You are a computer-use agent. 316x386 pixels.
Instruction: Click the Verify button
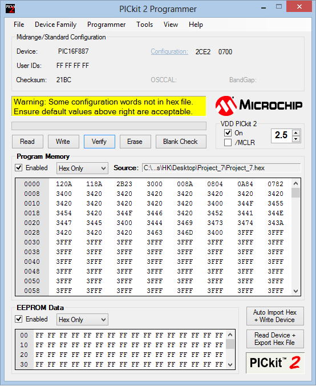point(99,142)
